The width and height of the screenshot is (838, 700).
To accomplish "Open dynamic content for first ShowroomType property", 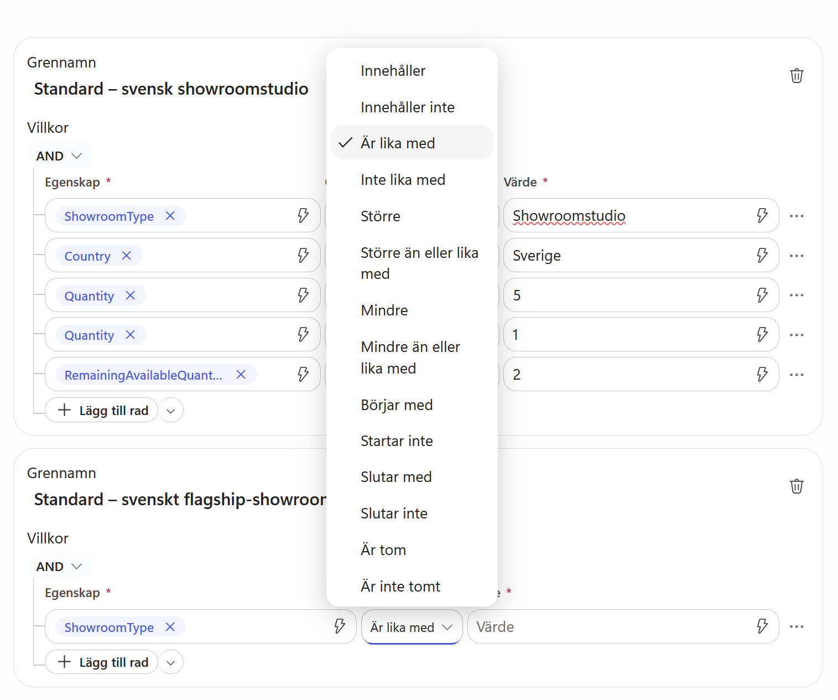I will click(303, 215).
